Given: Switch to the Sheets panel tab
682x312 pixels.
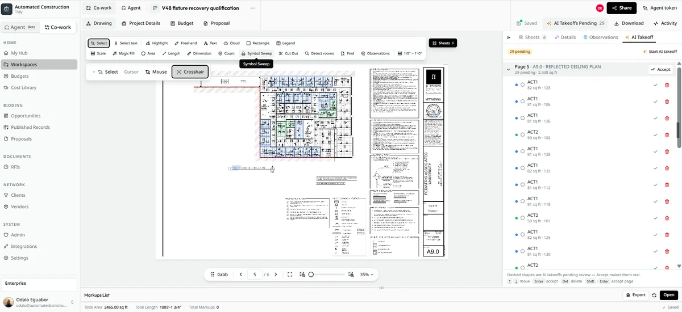Looking at the screenshot, I should [533, 37].
